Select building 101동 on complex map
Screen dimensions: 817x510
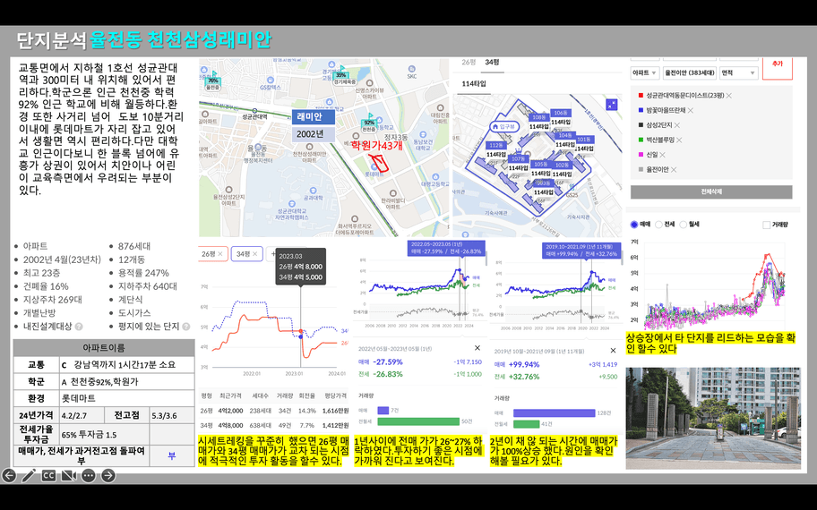point(584,140)
